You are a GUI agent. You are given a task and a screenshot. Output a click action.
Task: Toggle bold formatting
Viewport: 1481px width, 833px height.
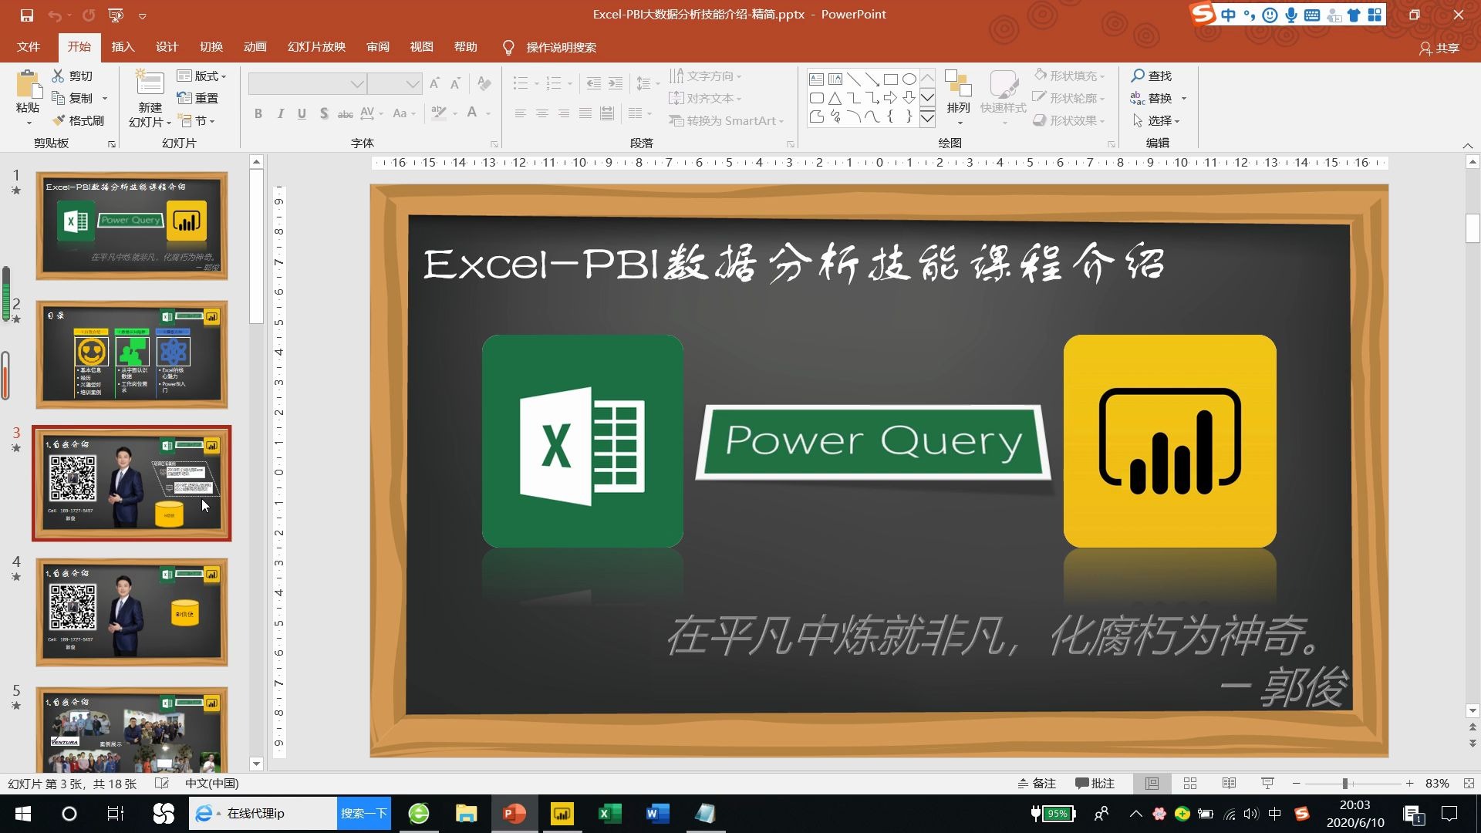pyautogui.click(x=258, y=113)
